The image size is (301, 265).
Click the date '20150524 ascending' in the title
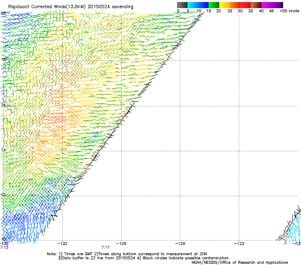tap(110, 7)
